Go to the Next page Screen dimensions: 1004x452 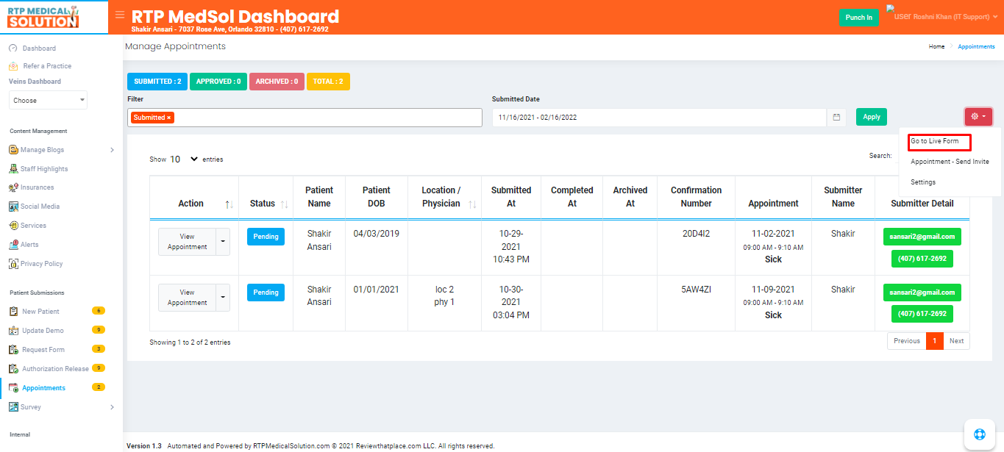[x=956, y=341]
